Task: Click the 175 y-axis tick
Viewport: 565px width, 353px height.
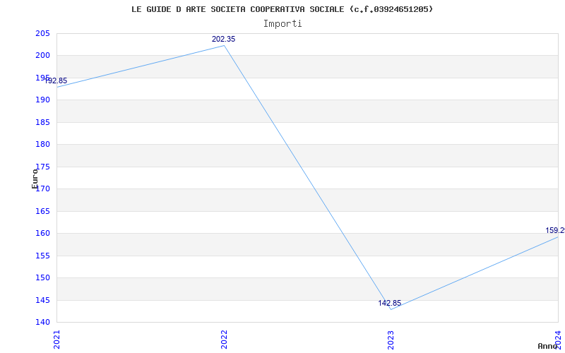Action: click(42, 167)
